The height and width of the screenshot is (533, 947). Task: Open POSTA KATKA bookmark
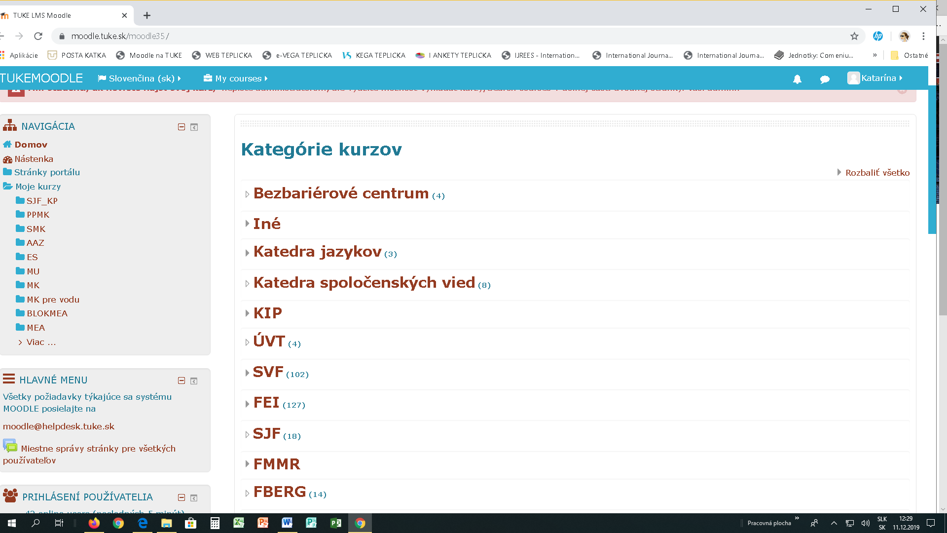77,55
